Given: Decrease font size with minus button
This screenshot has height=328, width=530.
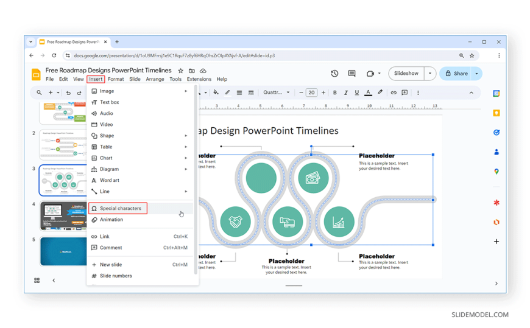Looking at the screenshot, I should 301,92.
